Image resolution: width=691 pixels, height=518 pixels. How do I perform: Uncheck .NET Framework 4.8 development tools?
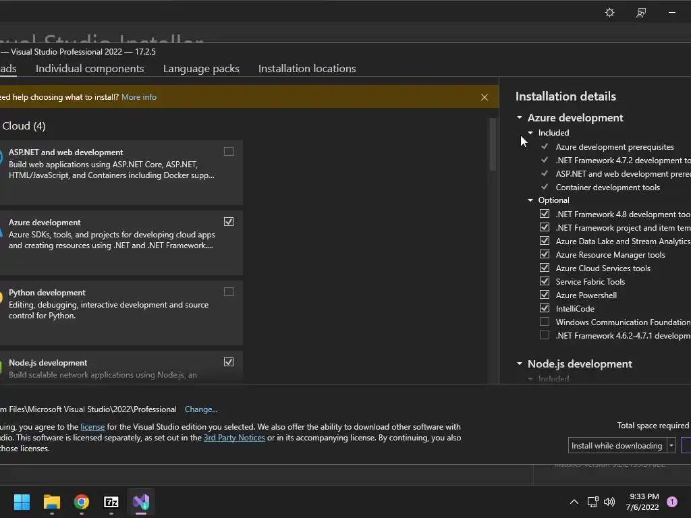pyautogui.click(x=545, y=214)
